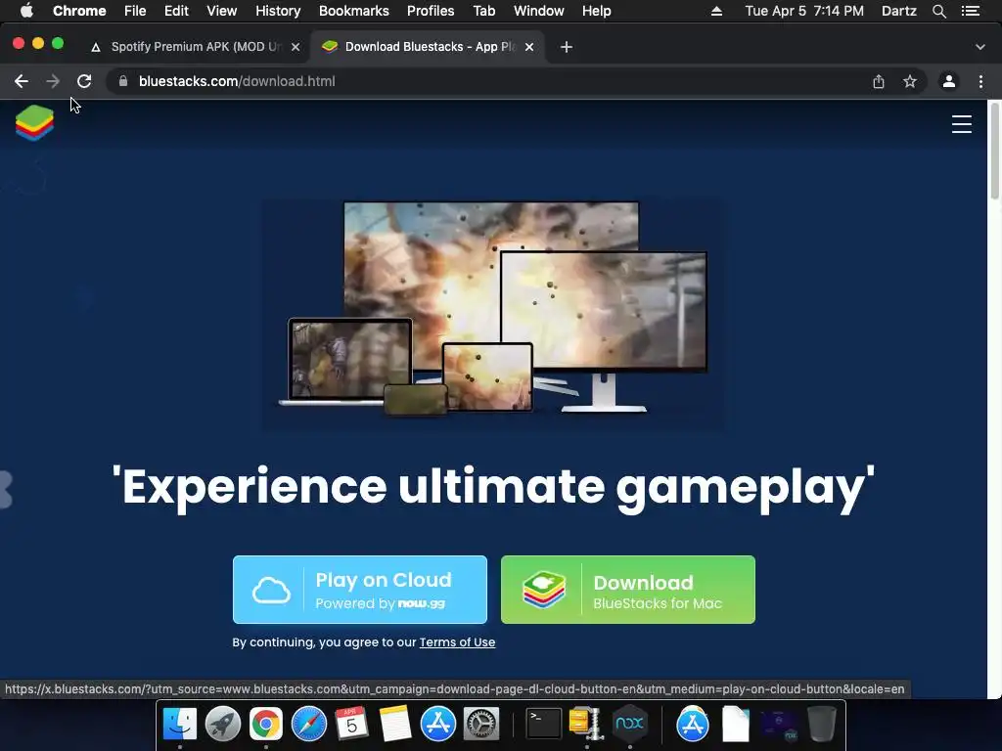Open Trash in the Dock
The width and height of the screenshot is (1002, 751).
pos(822,724)
